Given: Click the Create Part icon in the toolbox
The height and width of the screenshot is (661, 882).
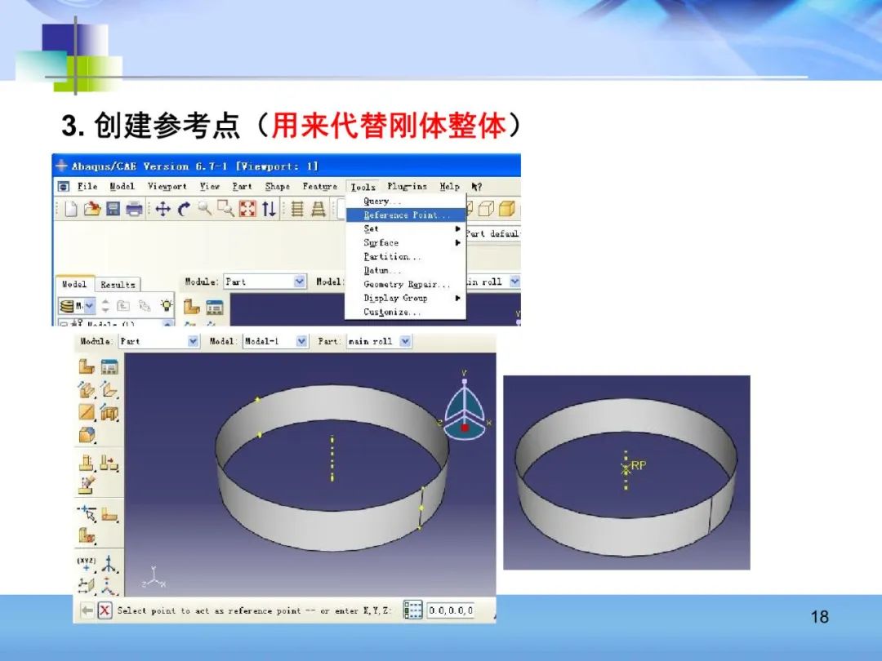Looking at the screenshot, I should pyautogui.click(x=87, y=366).
